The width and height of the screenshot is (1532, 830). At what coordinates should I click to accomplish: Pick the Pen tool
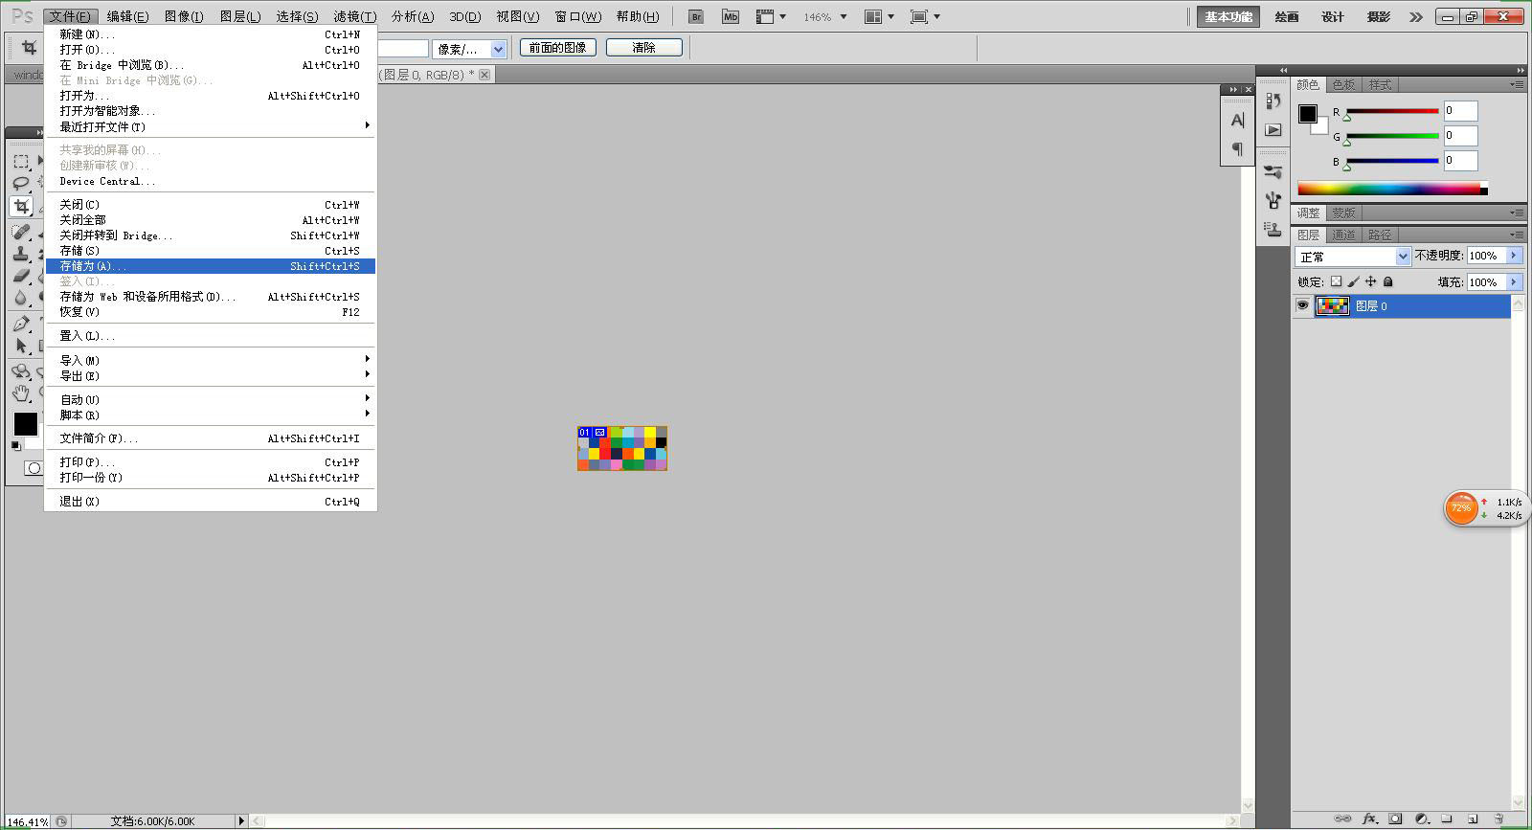(21, 324)
